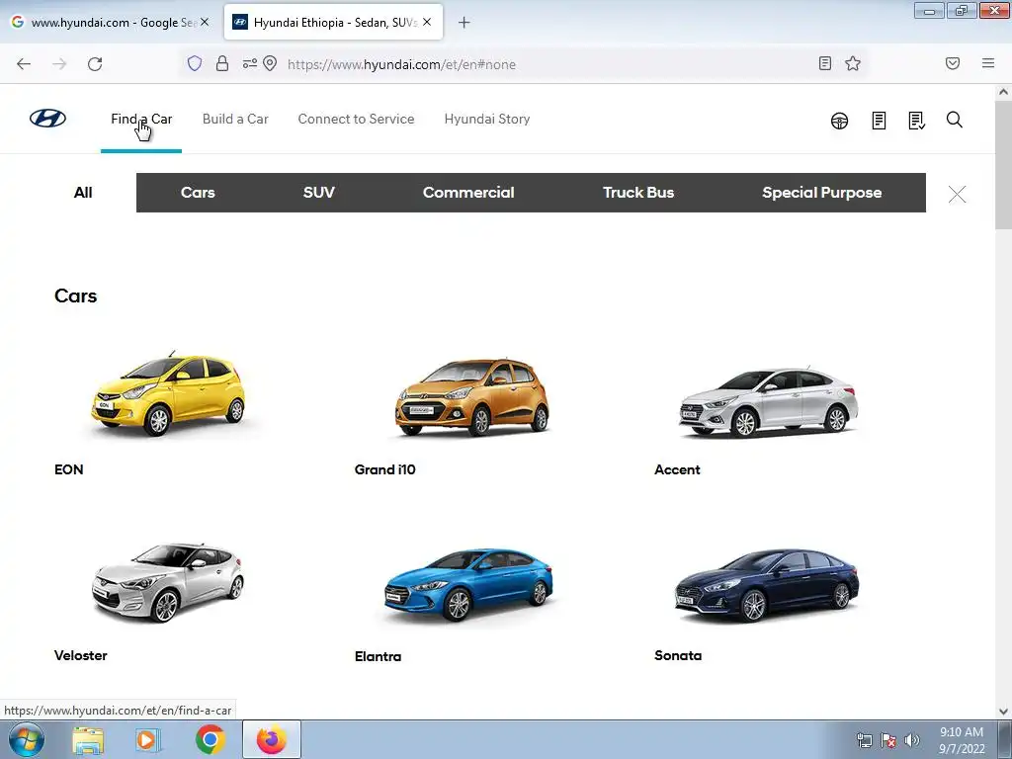Image resolution: width=1012 pixels, height=759 pixels.
Task: Reload the page
Action: pyautogui.click(x=95, y=64)
